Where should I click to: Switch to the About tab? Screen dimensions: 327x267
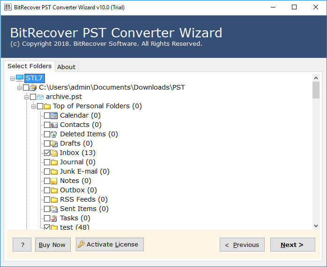pos(67,67)
